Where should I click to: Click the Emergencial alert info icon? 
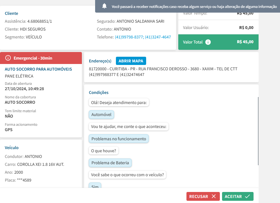(8, 58)
